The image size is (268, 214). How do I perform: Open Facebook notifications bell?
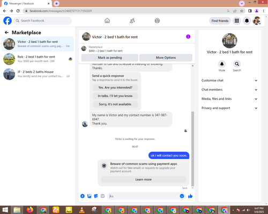click(x=247, y=21)
